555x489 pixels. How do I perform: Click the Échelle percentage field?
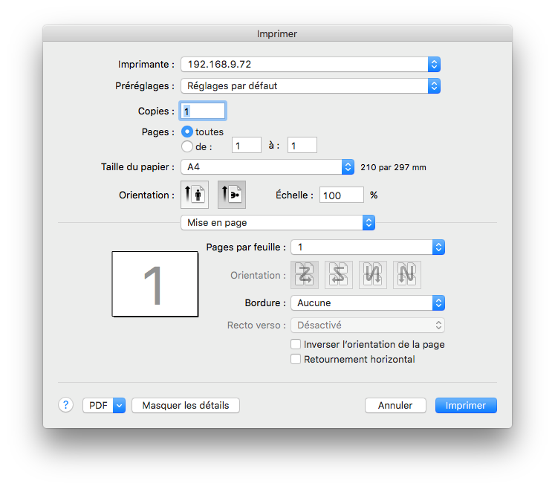342,195
